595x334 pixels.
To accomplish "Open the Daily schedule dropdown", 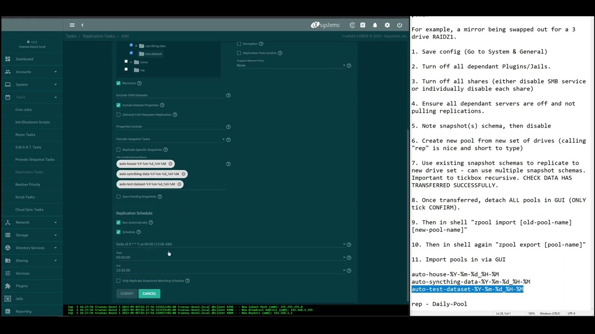I will pos(231,244).
